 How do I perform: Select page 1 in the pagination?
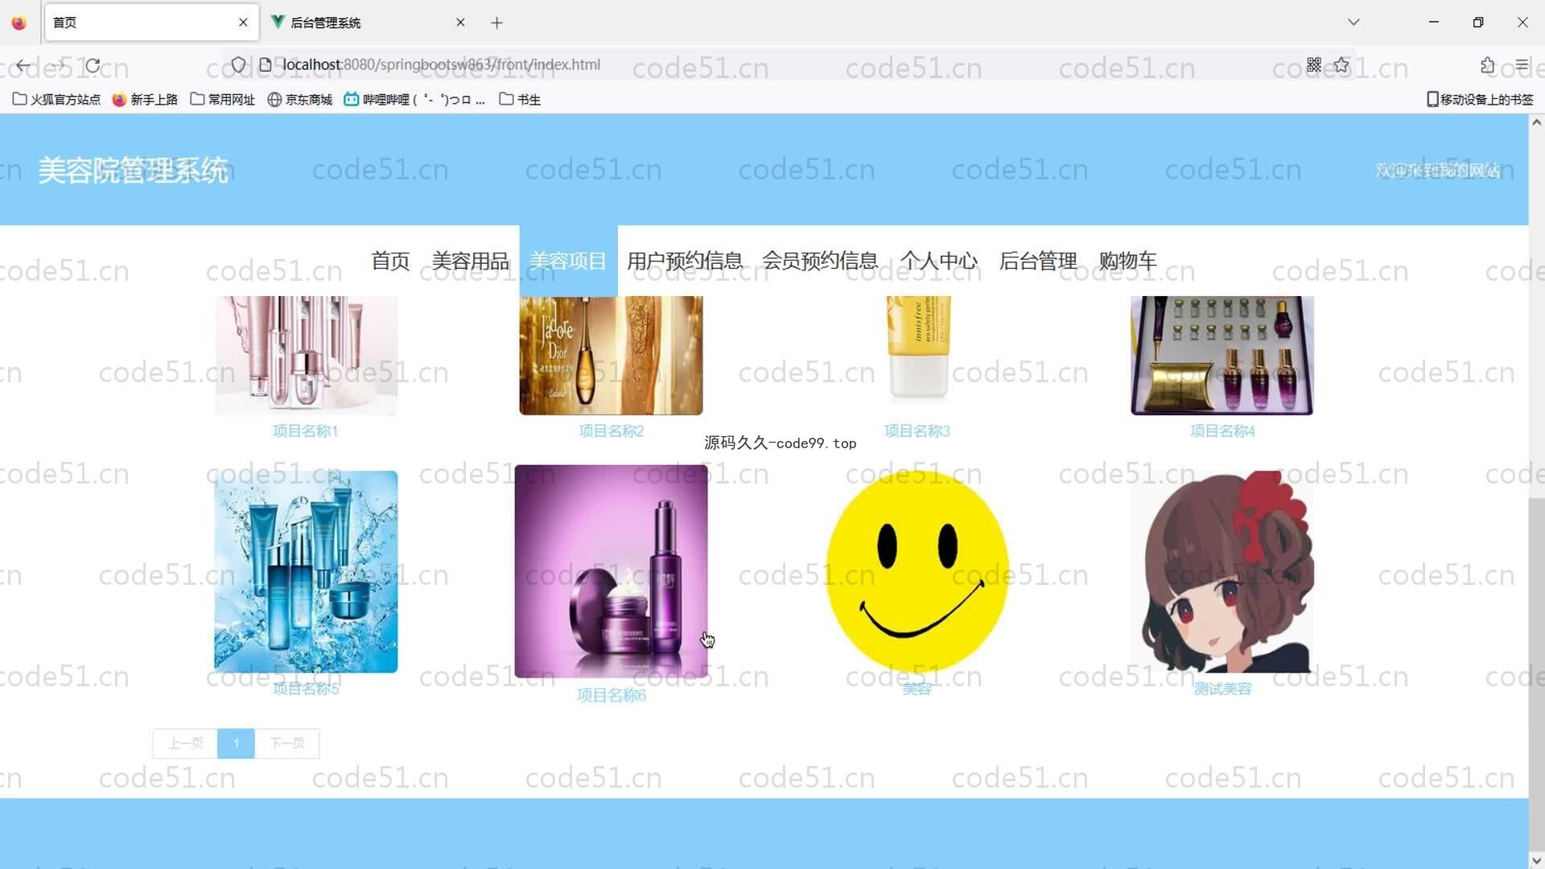(x=236, y=743)
